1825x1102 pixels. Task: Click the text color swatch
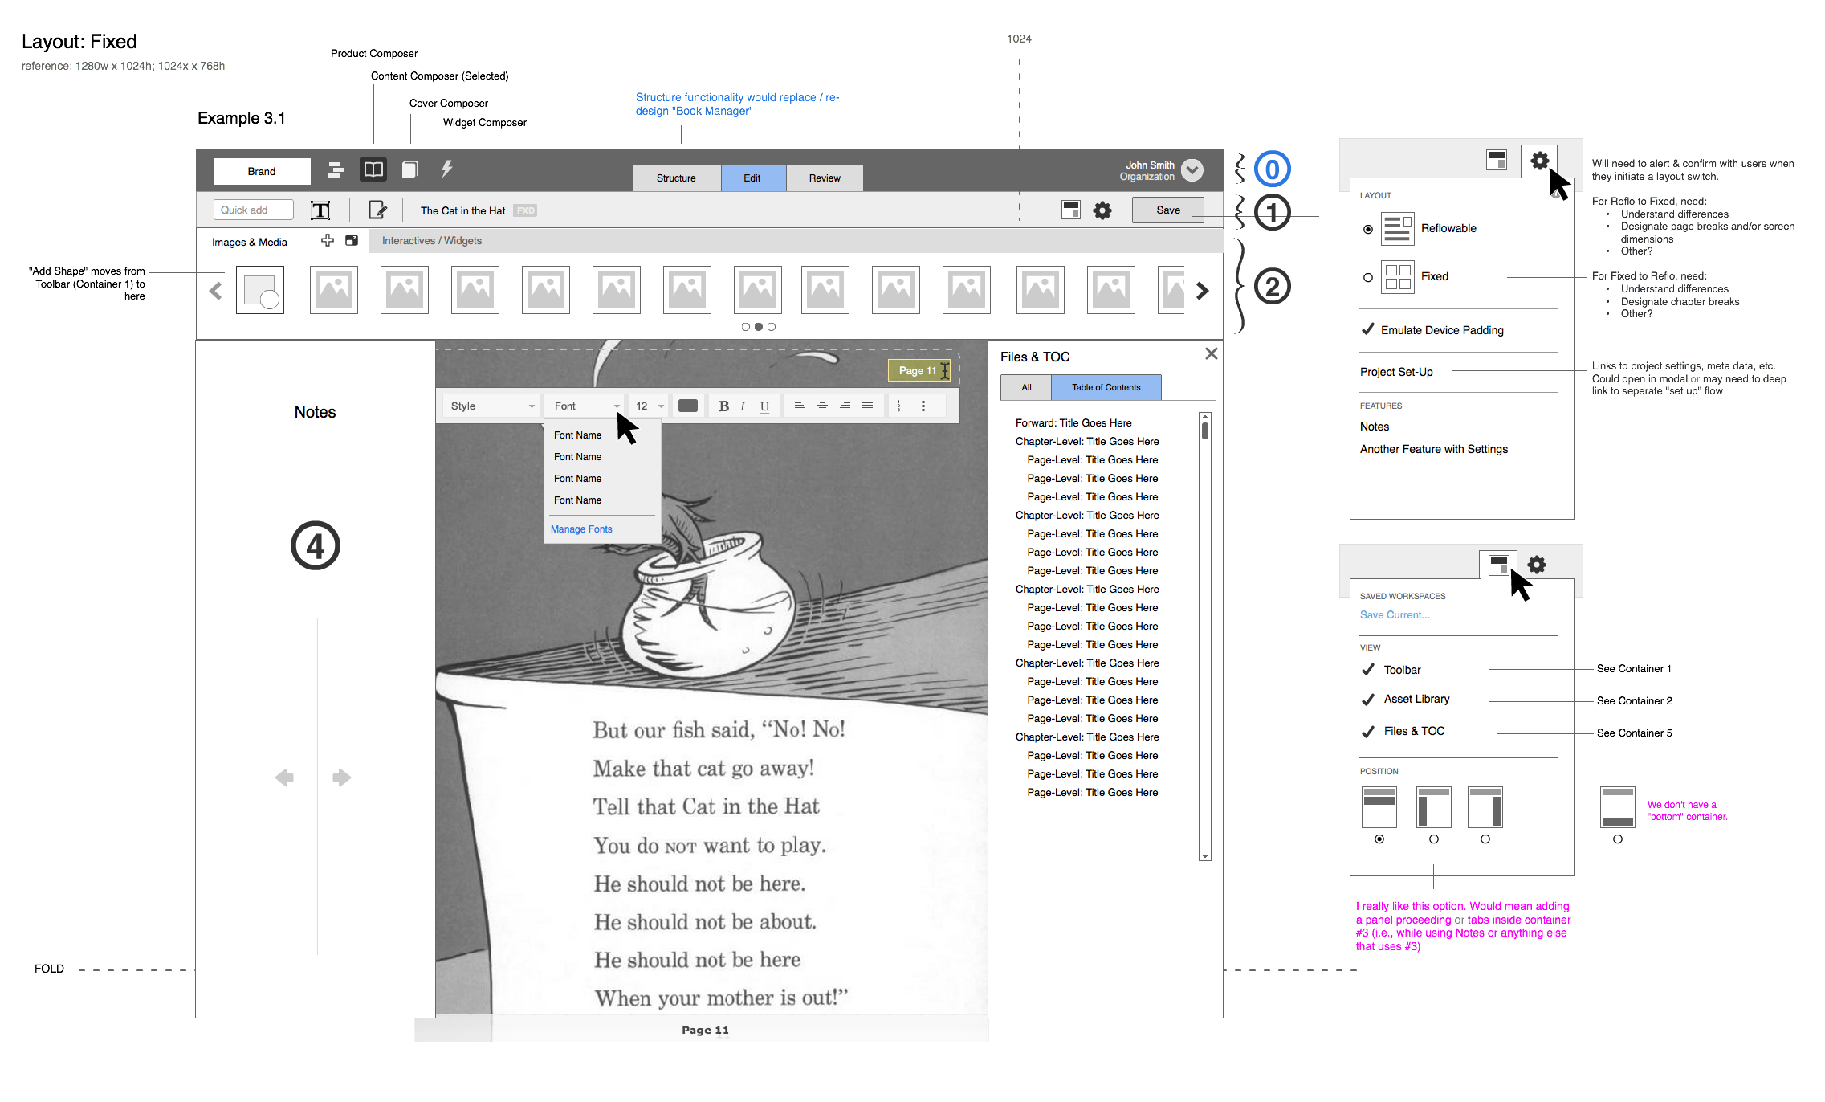pyautogui.click(x=688, y=406)
